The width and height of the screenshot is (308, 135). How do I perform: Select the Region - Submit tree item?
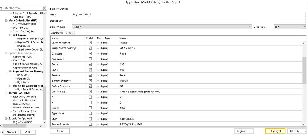22,122
